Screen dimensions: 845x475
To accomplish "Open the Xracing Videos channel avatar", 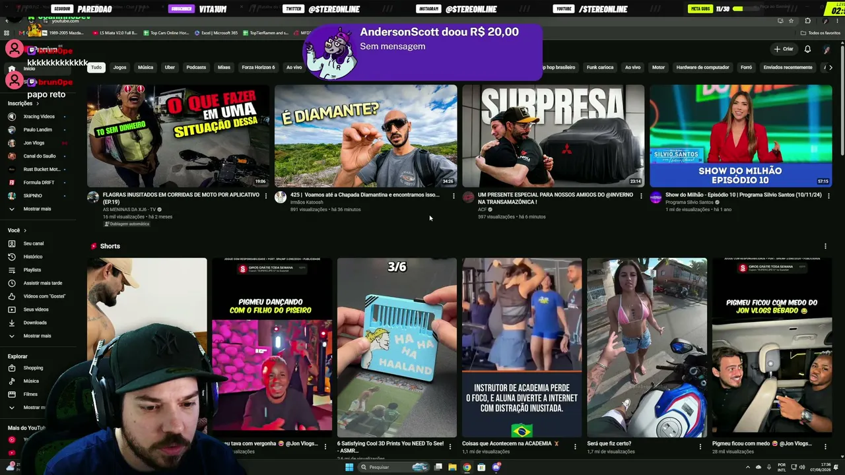I will coord(11,117).
